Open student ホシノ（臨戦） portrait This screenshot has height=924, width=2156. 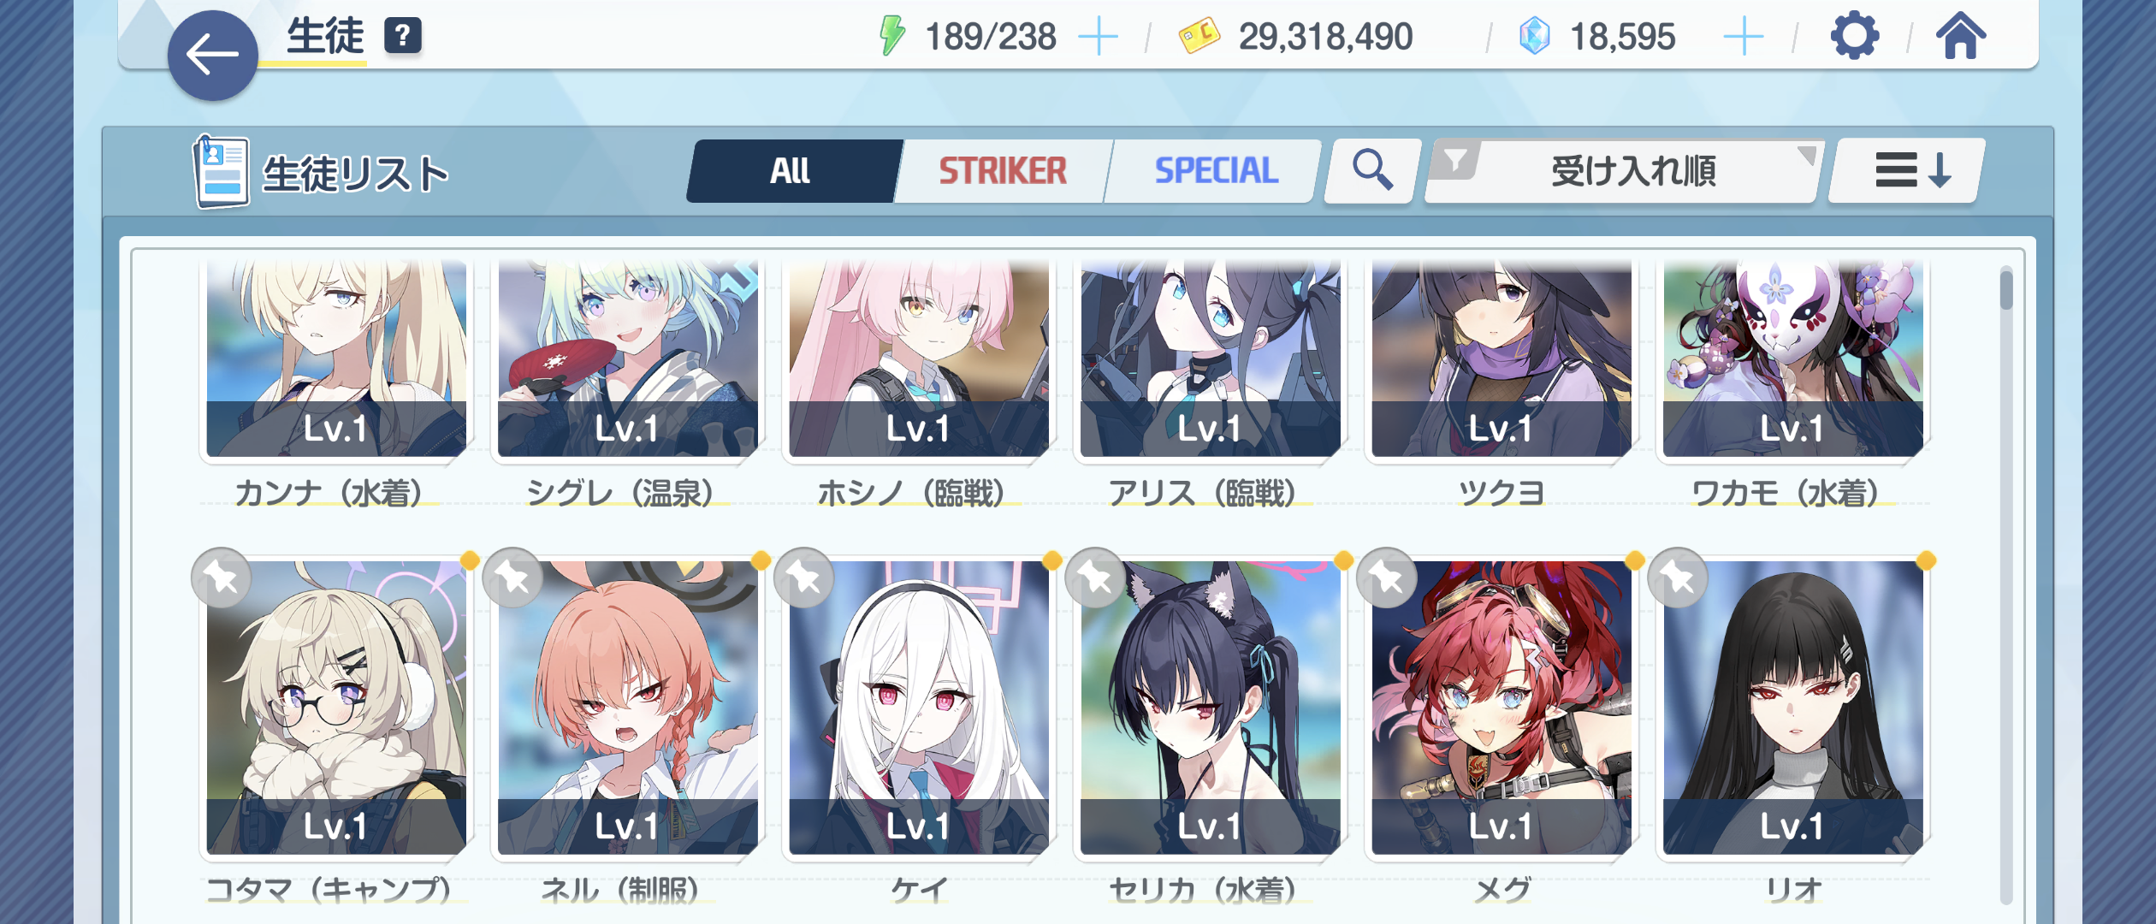coord(918,359)
